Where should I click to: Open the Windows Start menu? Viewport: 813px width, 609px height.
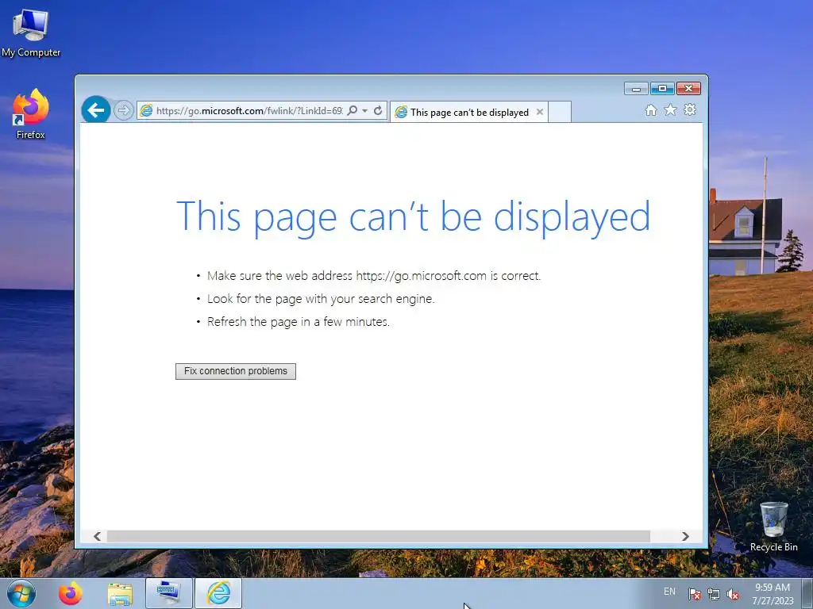pyautogui.click(x=21, y=593)
